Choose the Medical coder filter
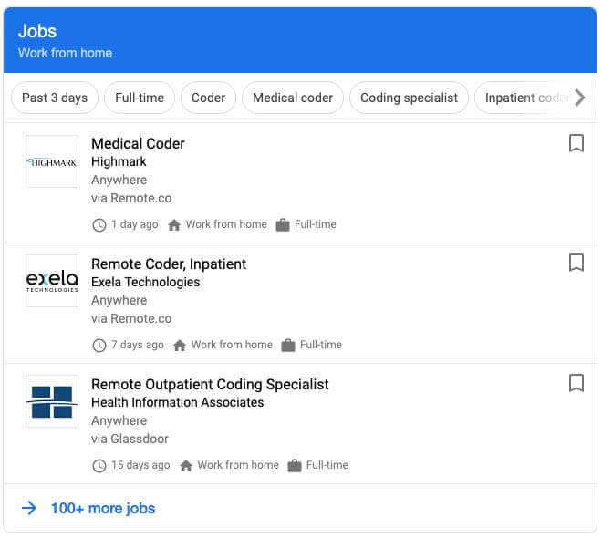 coord(293,98)
